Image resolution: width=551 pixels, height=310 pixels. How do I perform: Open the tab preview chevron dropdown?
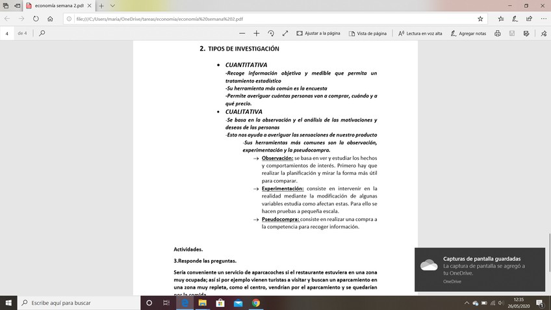(x=112, y=6)
